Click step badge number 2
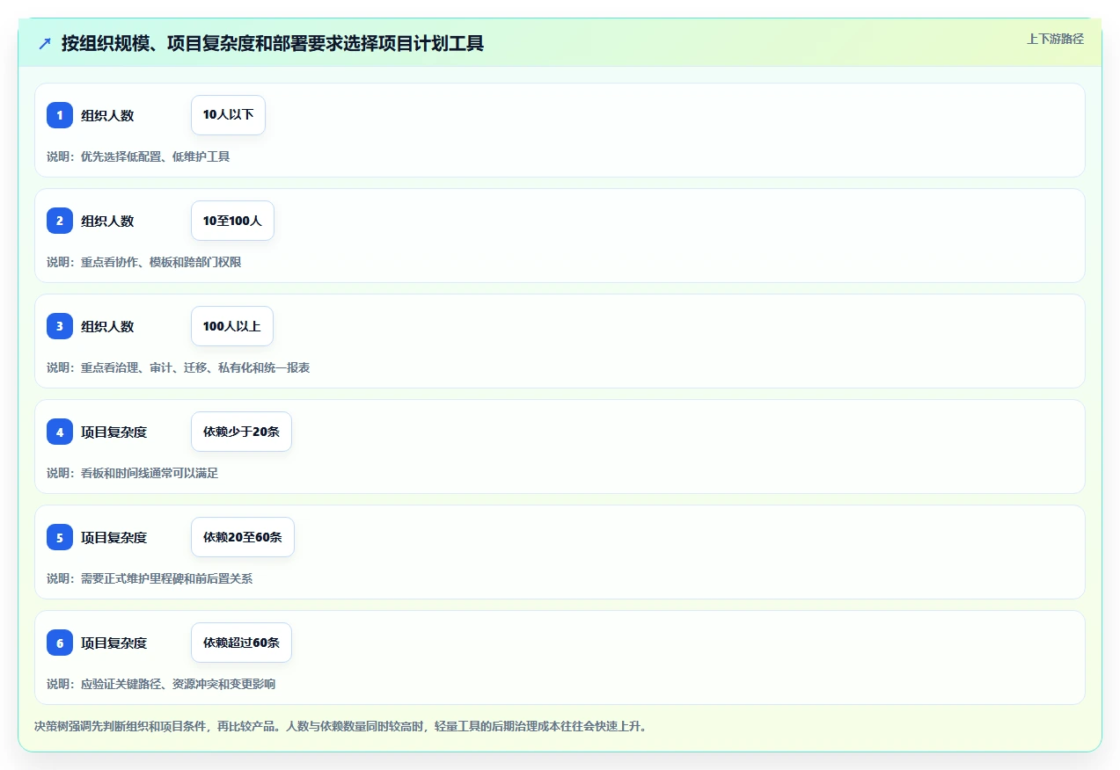This screenshot has height=770, width=1120. point(60,221)
